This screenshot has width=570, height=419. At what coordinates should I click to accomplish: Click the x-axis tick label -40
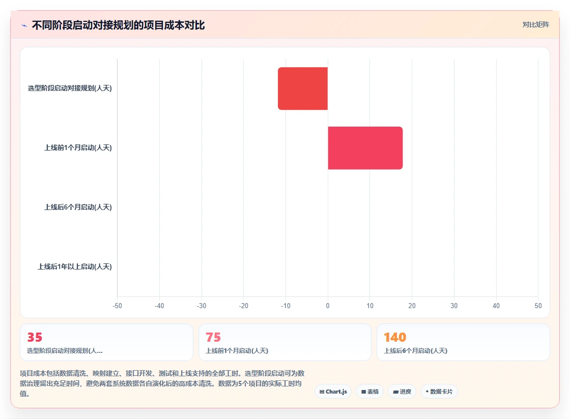(x=159, y=306)
